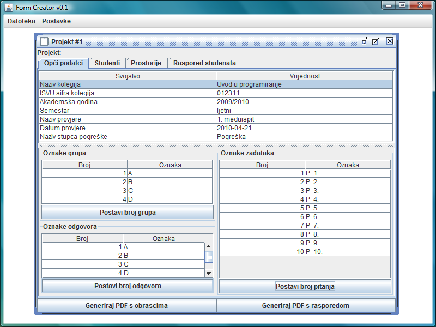Viewport: 436px width, 327px height.
Task: Open the Datoteka menu
Action: [x=21, y=21]
